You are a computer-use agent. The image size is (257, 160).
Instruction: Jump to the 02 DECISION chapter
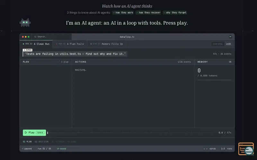[41, 141]
